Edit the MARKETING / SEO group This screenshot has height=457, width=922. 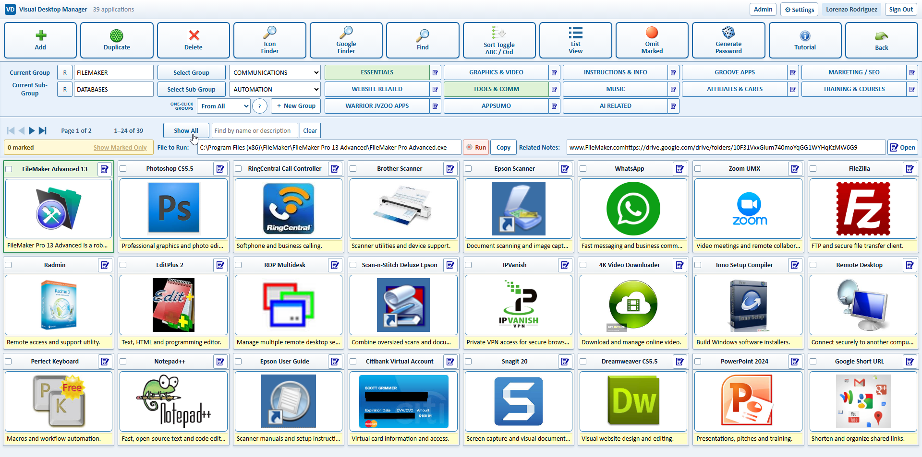(912, 72)
